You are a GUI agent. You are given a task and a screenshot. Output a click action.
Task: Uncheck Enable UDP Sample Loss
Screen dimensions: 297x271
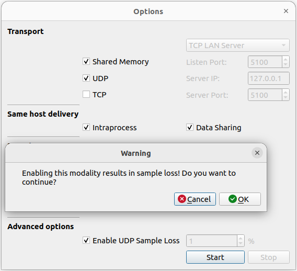tap(86, 240)
